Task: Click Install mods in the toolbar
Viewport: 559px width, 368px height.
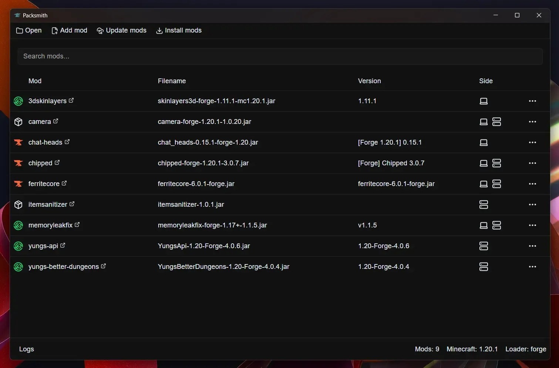Action: (179, 30)
